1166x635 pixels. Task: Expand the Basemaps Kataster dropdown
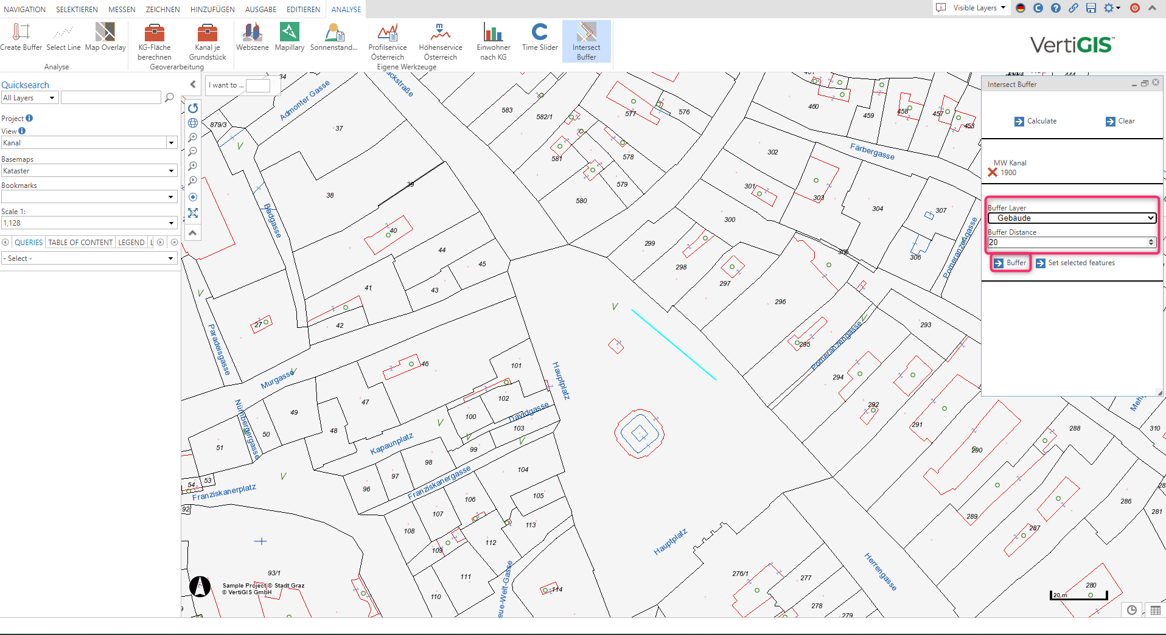pos(89,171)
